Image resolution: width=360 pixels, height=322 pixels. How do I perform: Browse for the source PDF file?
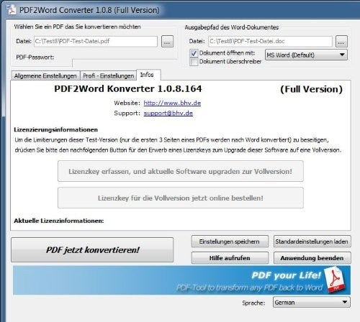pos(167,42)
